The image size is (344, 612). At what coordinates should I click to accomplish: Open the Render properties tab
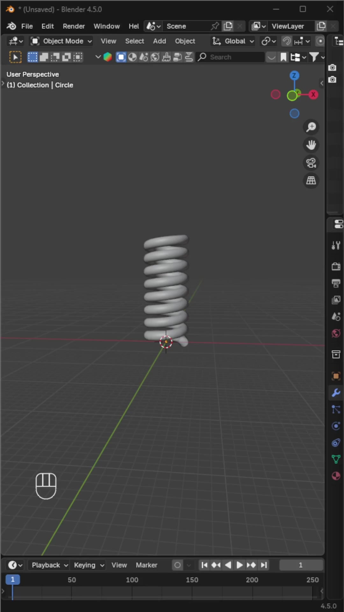tap(336, 266)
